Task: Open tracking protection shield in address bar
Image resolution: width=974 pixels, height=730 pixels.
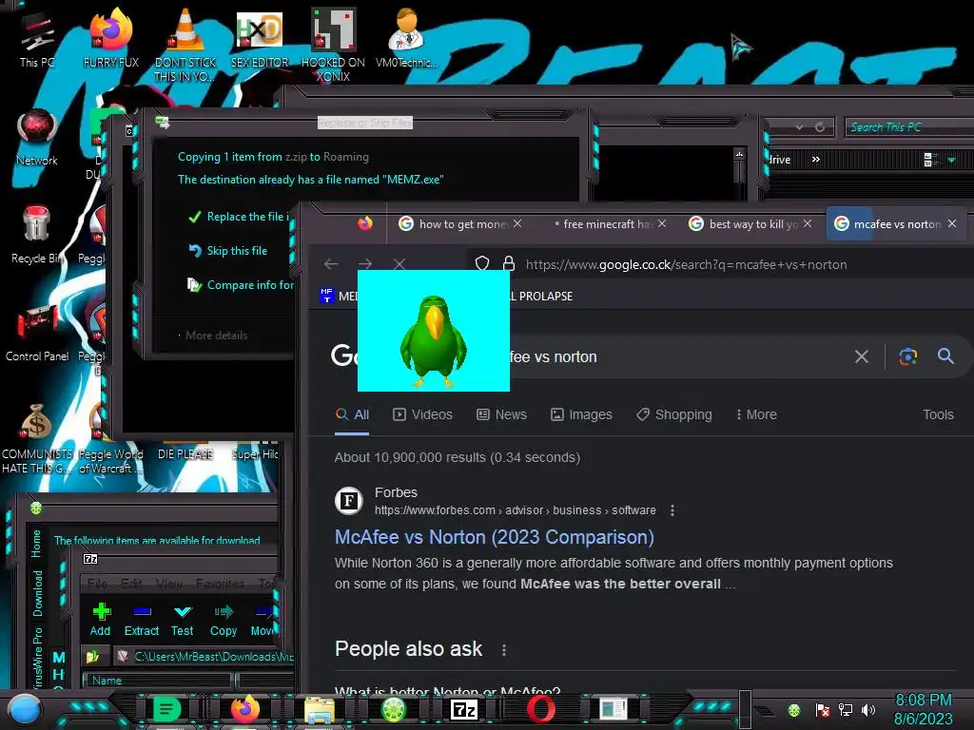Action: pos(482,264)
